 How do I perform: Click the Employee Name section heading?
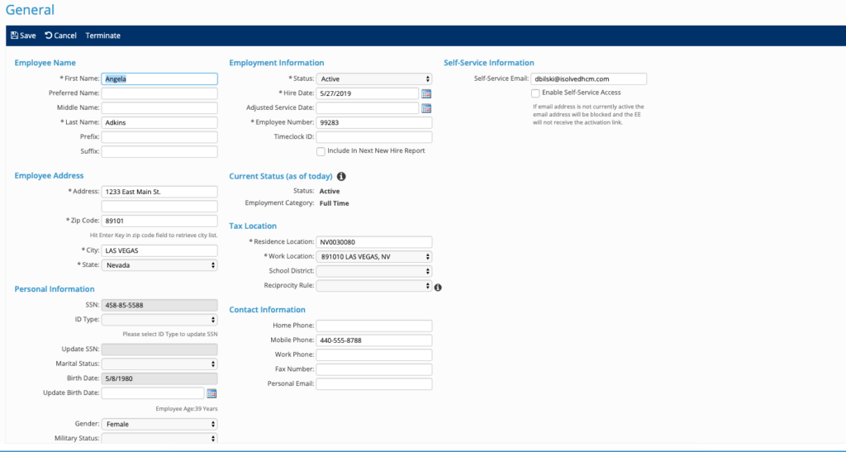(45, 63)
